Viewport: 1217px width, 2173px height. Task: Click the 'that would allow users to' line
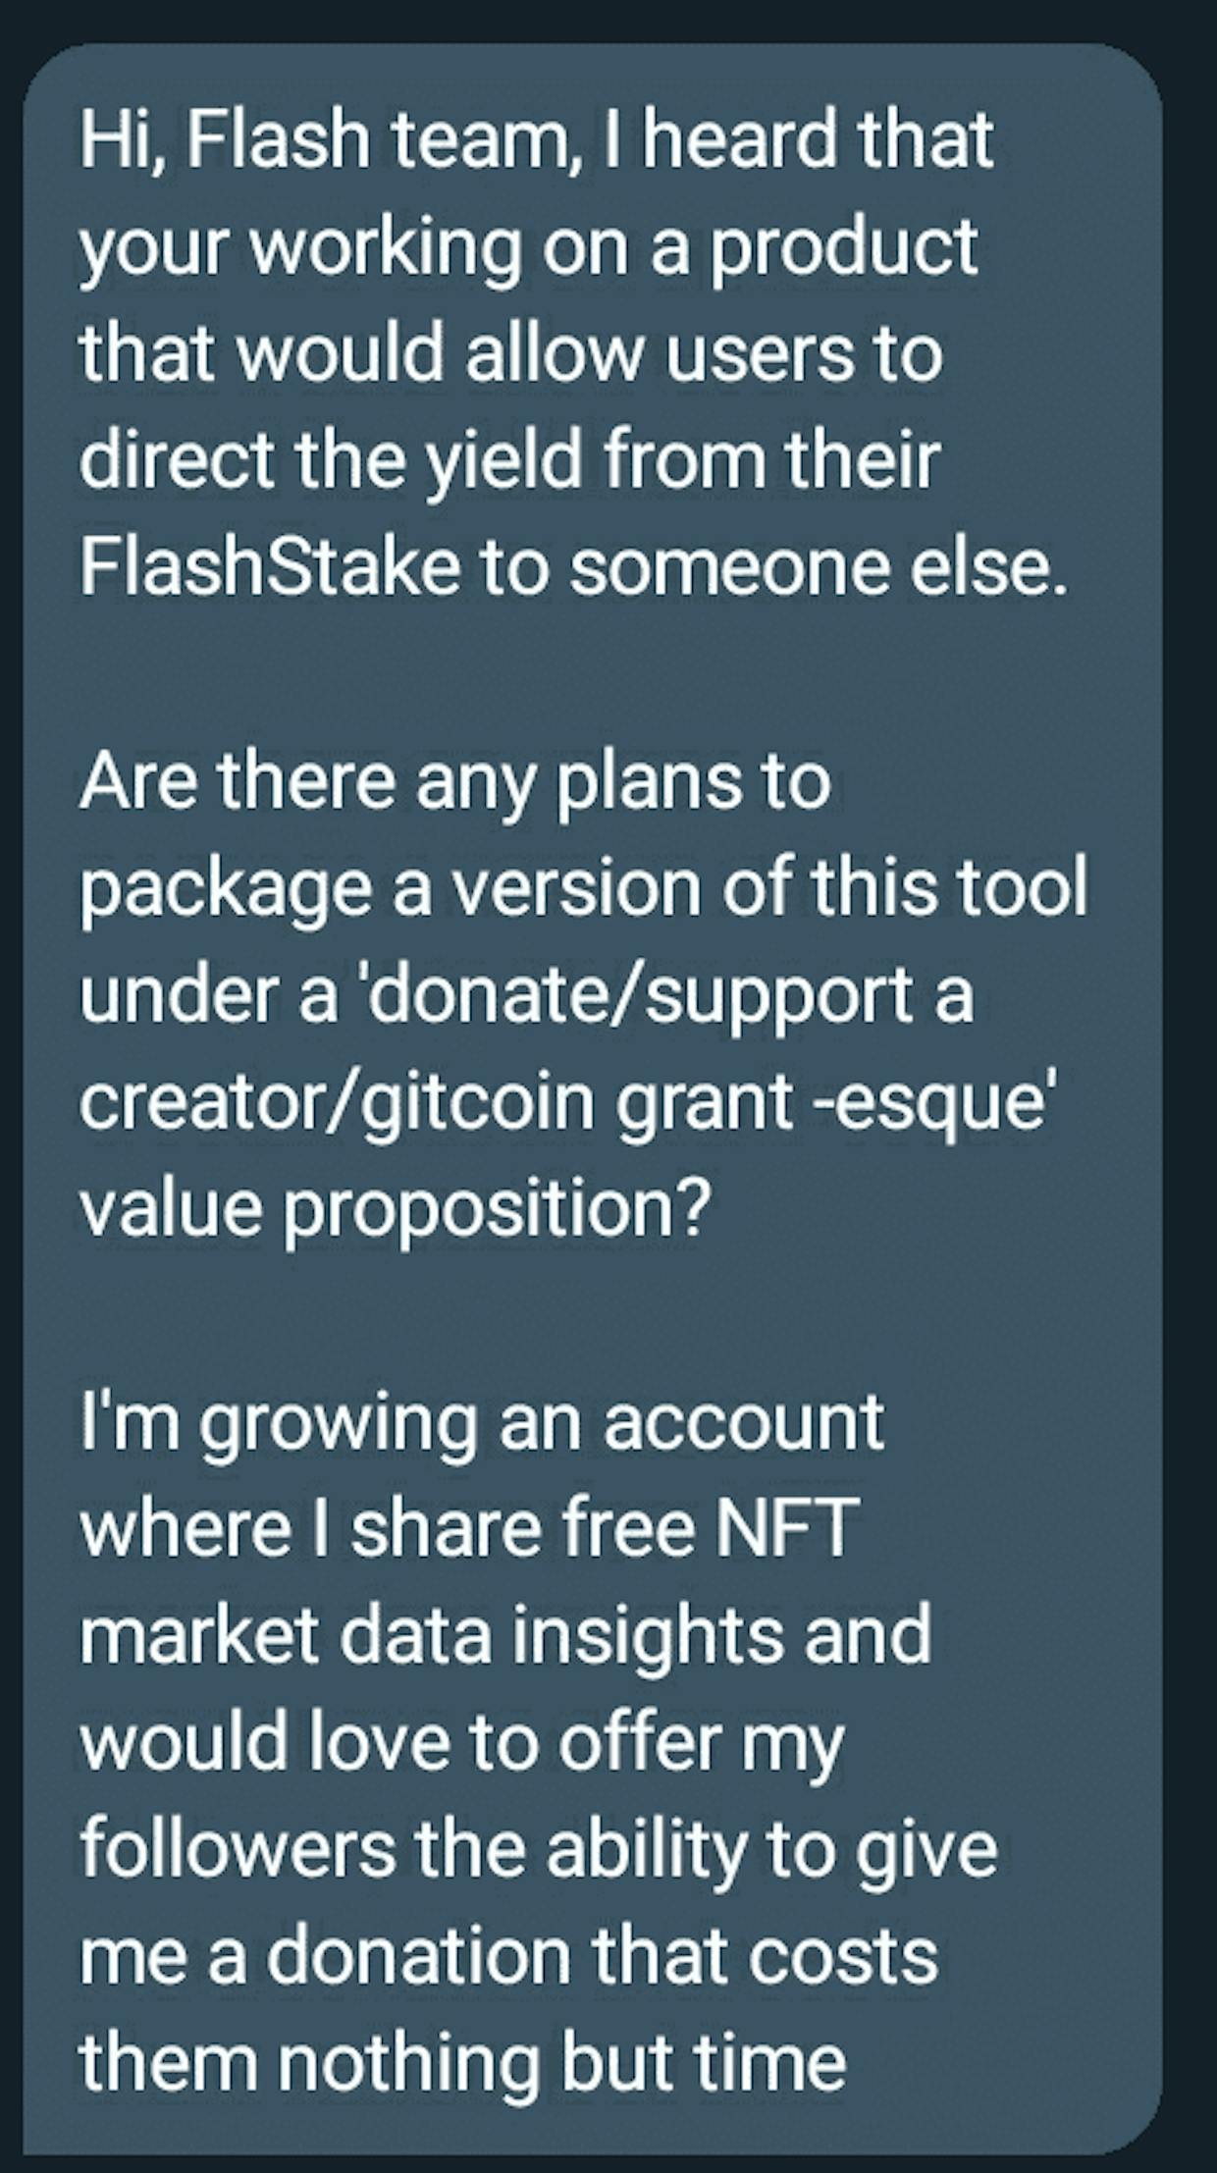coord(511,353)
